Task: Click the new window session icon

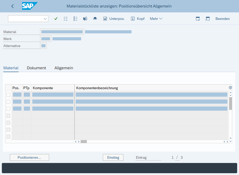Action: tap(198, 19)
